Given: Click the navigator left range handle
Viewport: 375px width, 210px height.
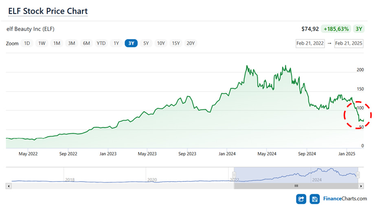Looking at the screenshot, I should coord(234,175).
